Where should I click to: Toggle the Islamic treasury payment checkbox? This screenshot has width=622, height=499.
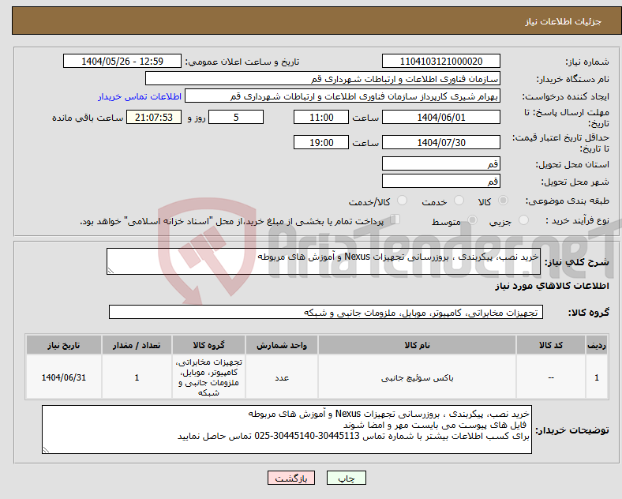coord(395,219)
